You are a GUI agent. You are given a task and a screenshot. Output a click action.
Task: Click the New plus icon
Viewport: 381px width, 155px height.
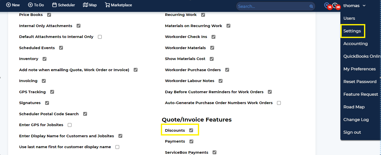click(x=8, y=5)
